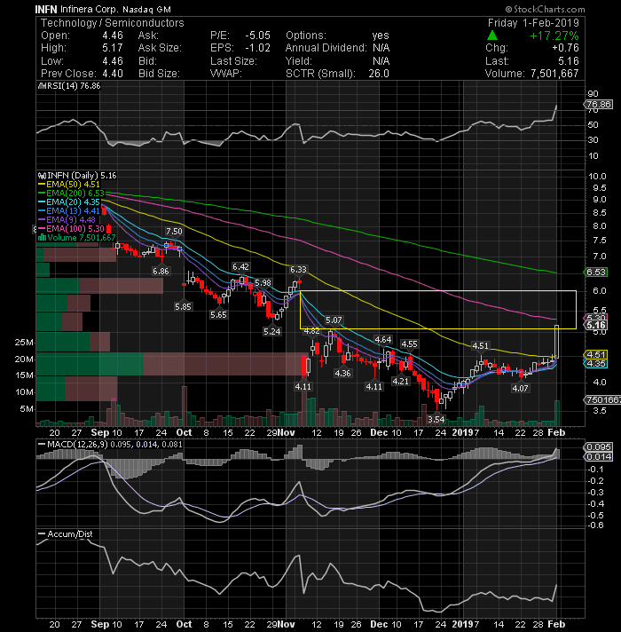Viewport: 621px width, 632px height.
Task: Click the 7.50 peak price label
Action: (x=174, y=232)
